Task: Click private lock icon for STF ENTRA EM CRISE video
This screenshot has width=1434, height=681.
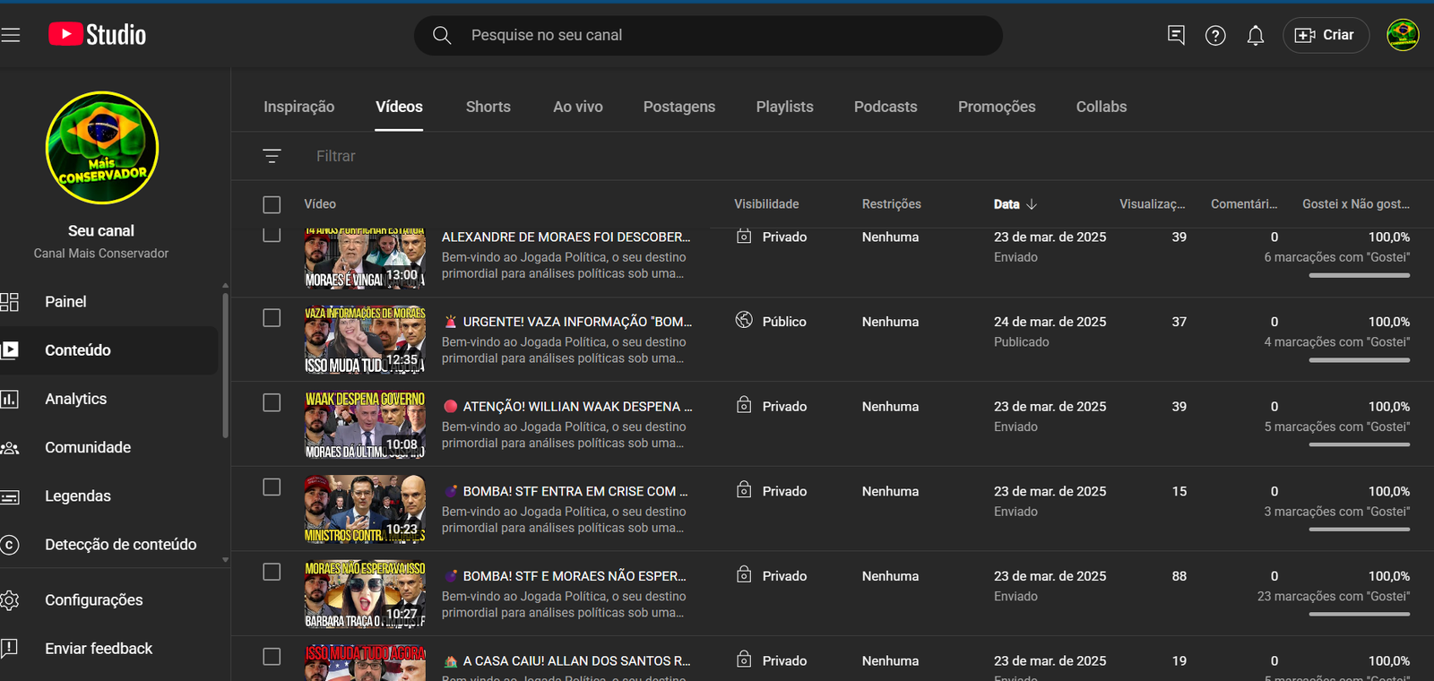Action: [744, 490]
